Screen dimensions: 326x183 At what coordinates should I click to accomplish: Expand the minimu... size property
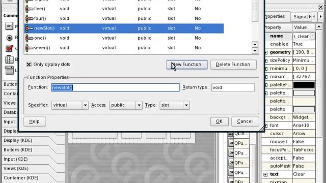pyautogui.click(x=266, y=69)
